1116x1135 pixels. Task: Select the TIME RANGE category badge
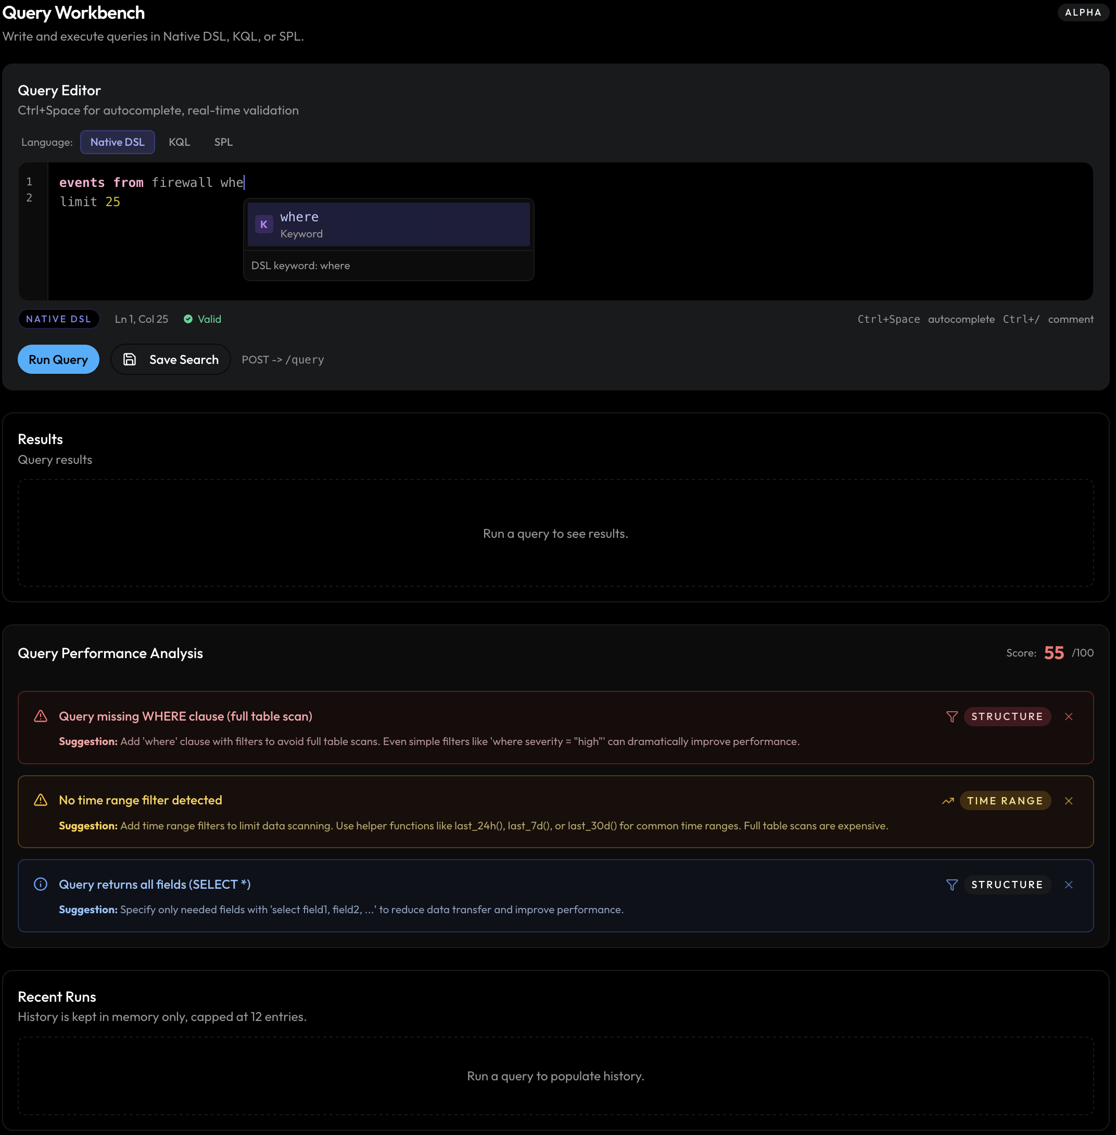coord(1005,800)
